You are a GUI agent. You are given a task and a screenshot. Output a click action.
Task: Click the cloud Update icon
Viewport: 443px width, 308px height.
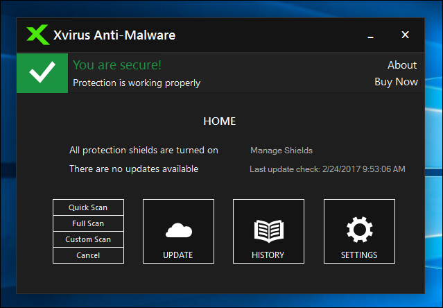click(178, 231)
